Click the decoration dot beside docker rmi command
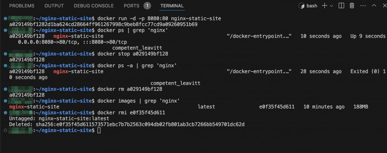The height and width of the screenshot is (153, 387). 5,113
